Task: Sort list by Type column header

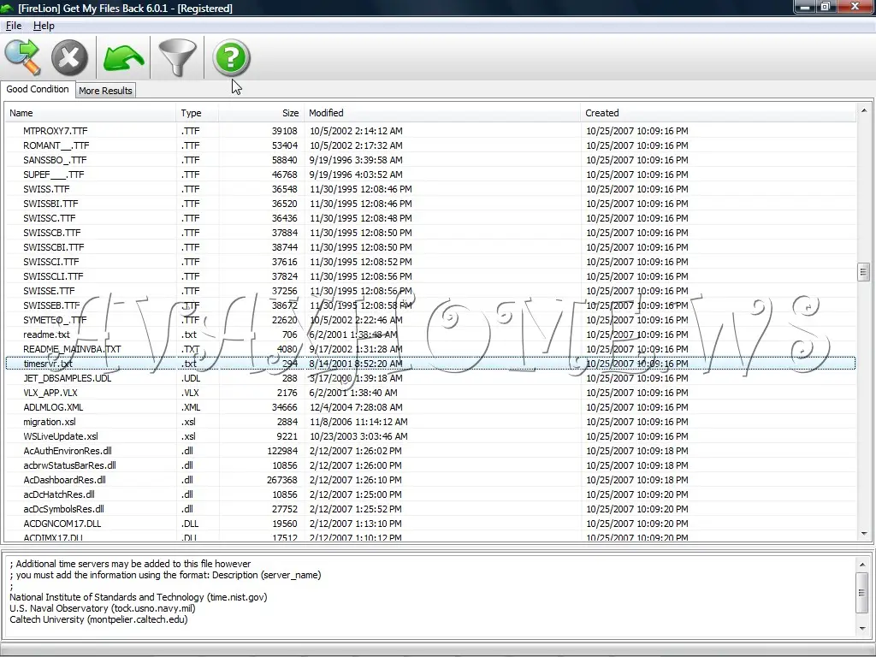Action: click(198, 113)
